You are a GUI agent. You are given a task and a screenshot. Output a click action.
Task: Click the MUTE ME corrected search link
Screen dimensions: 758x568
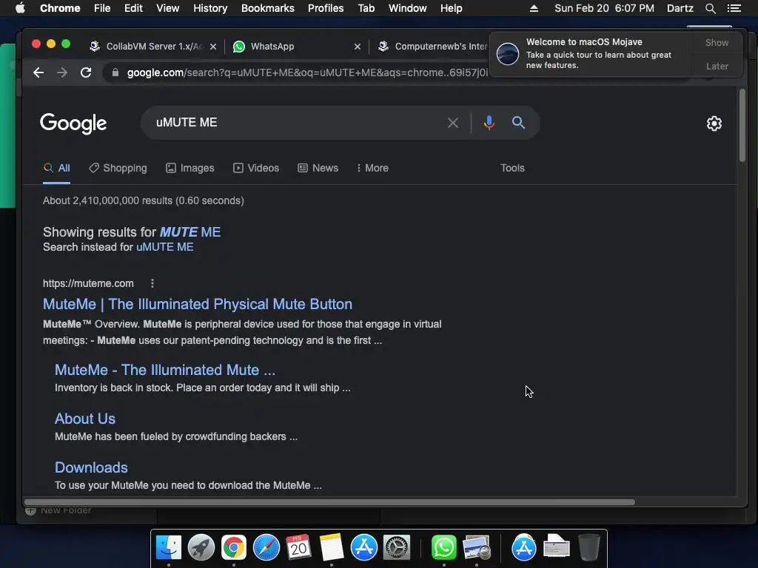pos(190,231)
